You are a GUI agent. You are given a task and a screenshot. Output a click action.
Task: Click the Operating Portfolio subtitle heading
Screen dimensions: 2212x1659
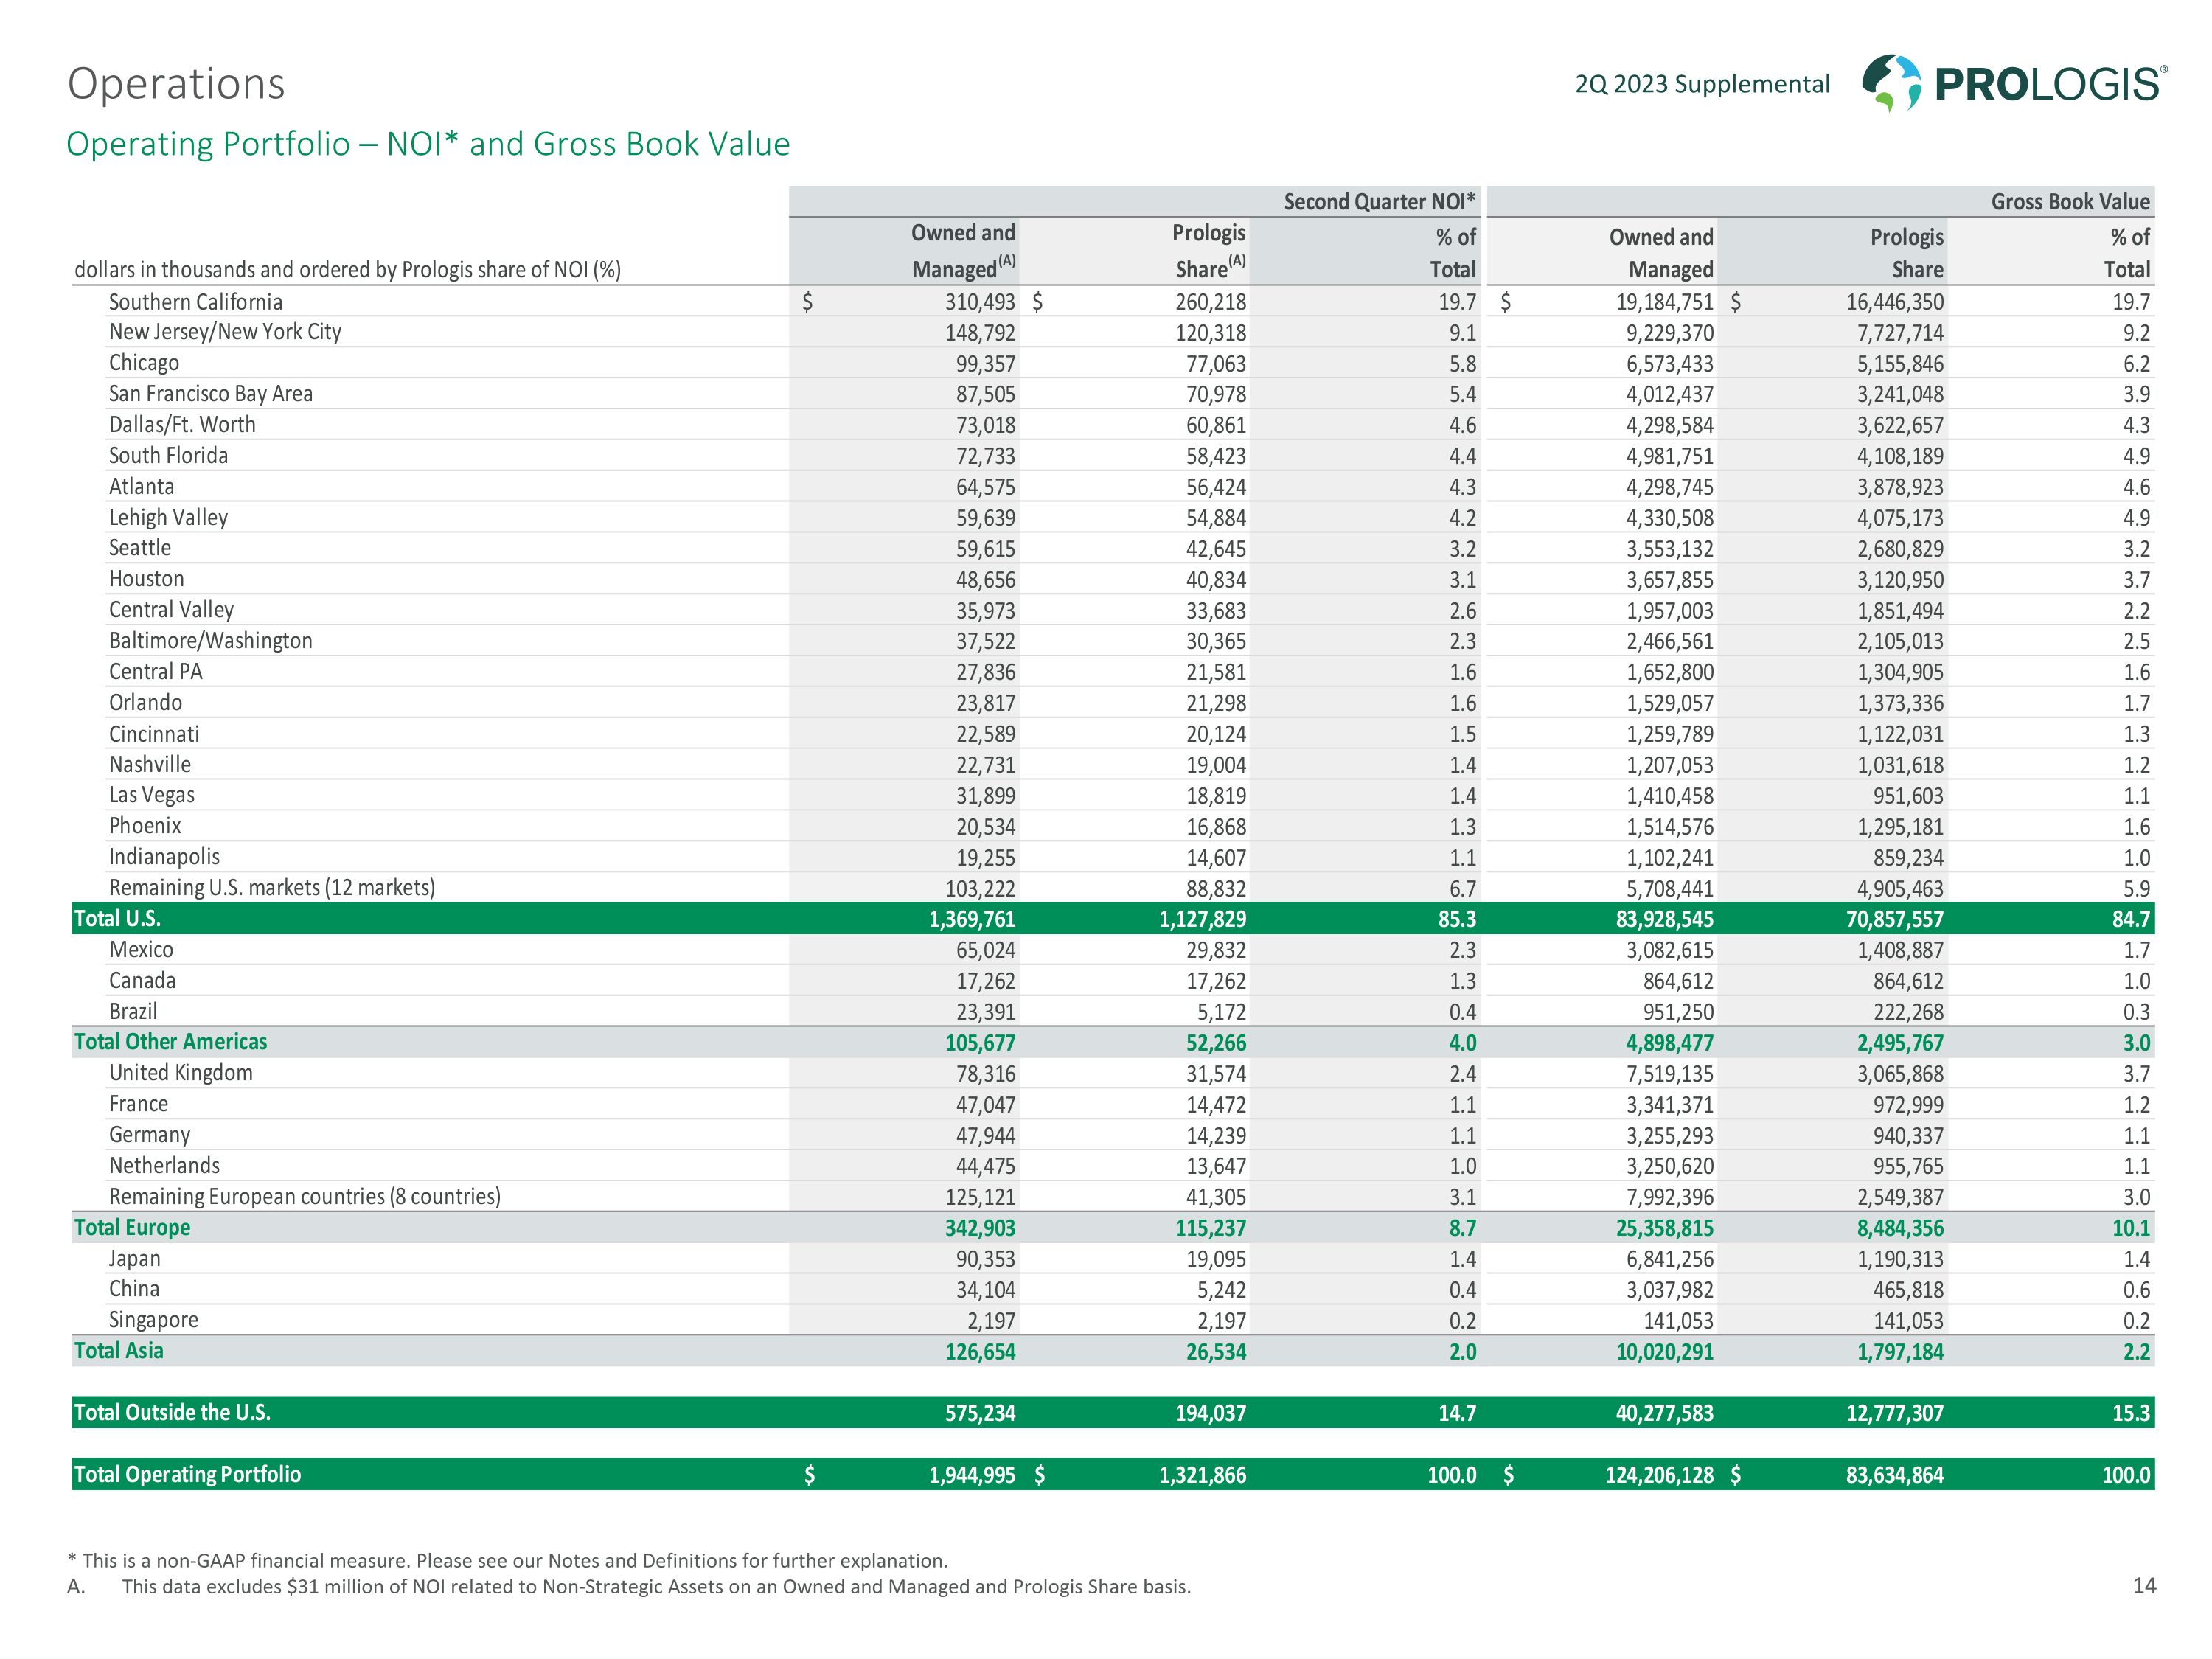(428, 144)
